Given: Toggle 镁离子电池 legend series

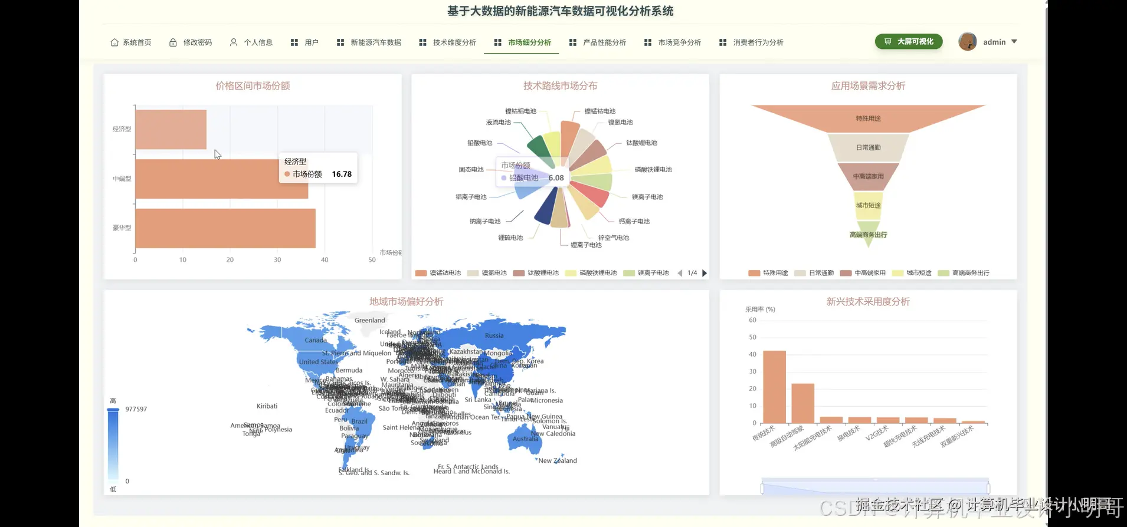Looking at the screenshot, I should pos(646,273).
